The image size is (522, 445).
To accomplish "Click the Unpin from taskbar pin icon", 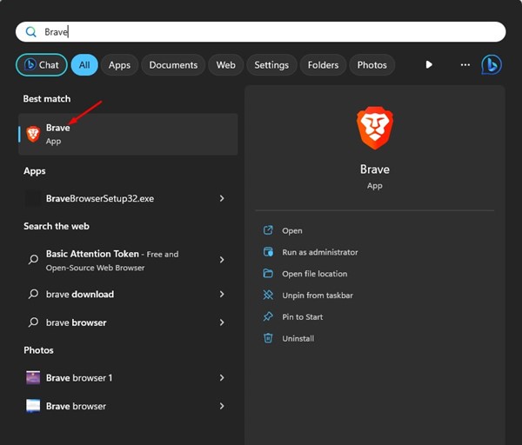I will coord(268,295).
